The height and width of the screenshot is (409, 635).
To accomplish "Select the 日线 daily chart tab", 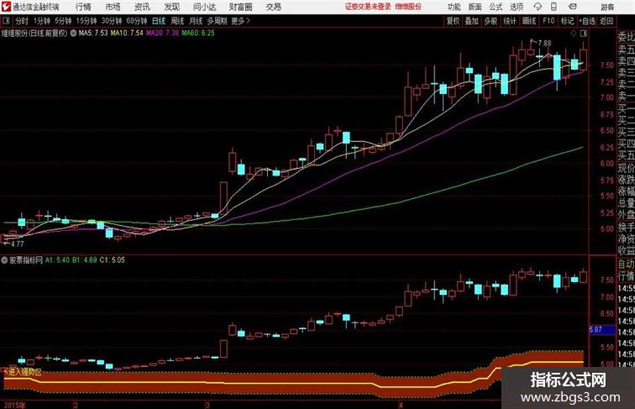I will coord(159,21).
